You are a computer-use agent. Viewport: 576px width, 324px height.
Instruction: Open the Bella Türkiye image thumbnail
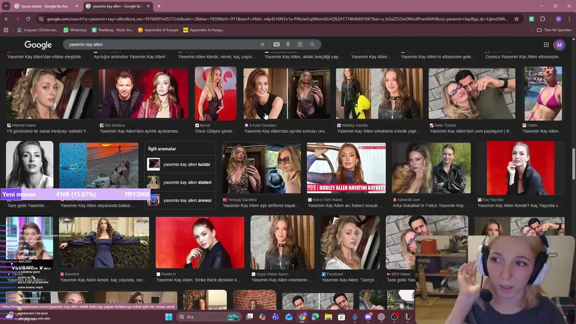coord(472,94)
